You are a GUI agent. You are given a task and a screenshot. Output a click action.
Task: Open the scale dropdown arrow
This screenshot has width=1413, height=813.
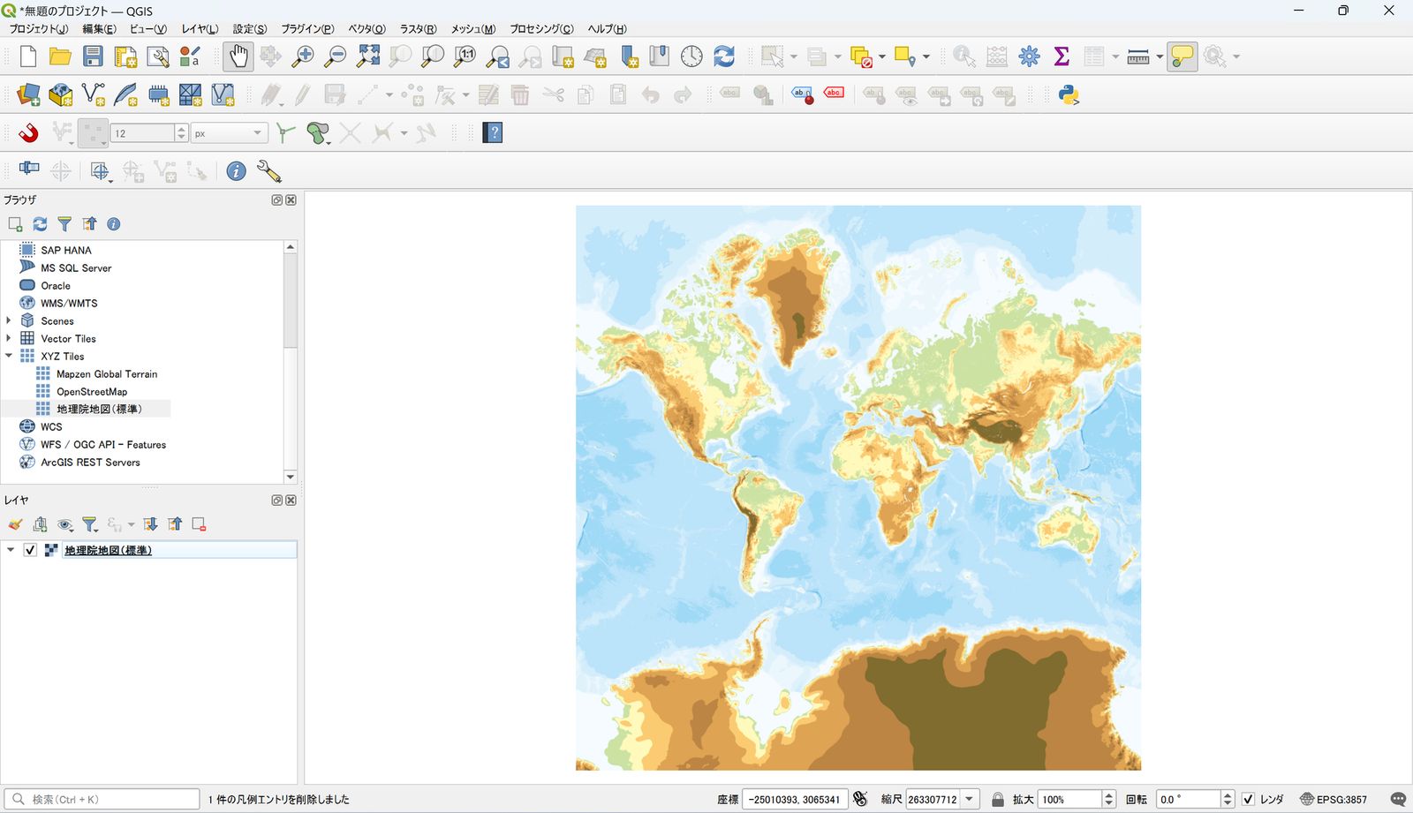pos(970,799)
